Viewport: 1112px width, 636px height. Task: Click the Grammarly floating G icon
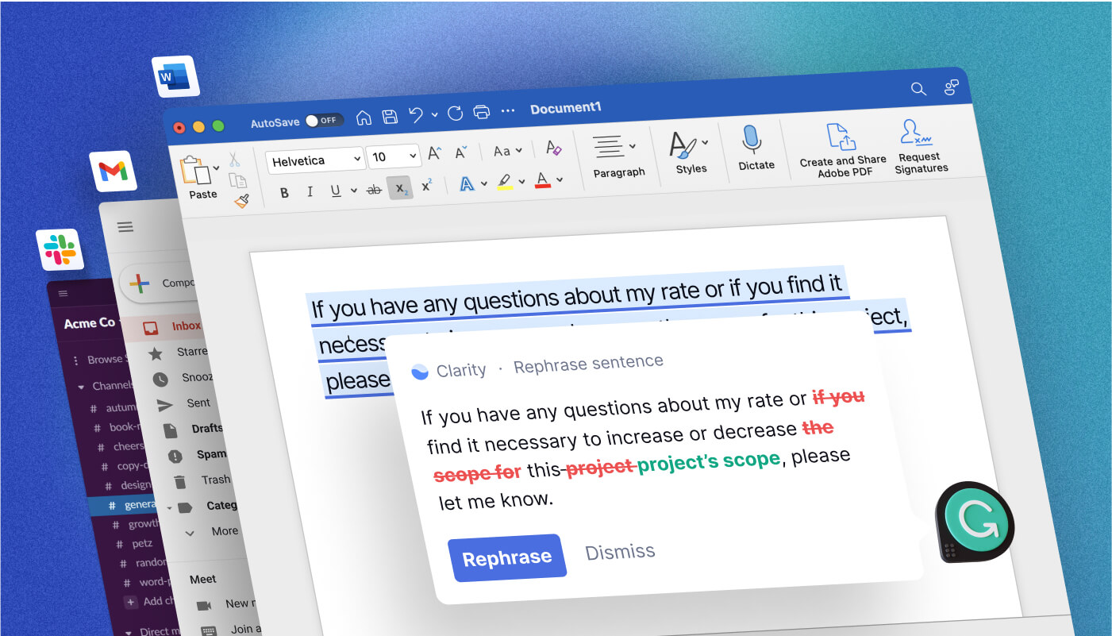[x=974, y=522]
